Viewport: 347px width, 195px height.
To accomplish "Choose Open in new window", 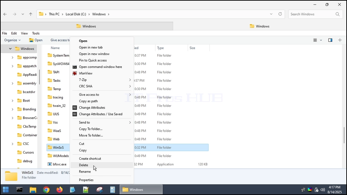I will (x=102, y=54).
